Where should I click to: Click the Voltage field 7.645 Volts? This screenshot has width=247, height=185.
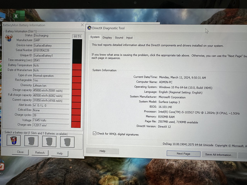pyautogui.click(x=51, y=120)
